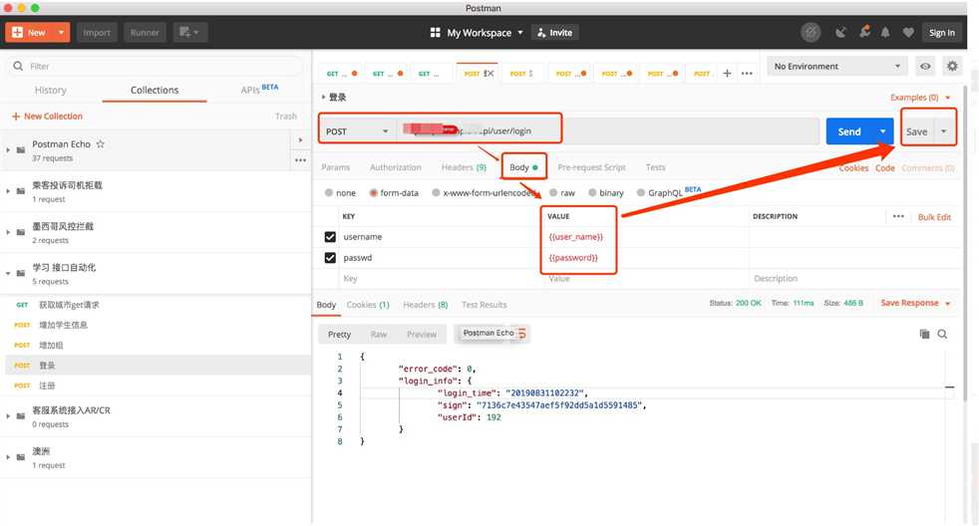The image size is (979, 526).
Task: Open new window icon button in toolbar
Action: click(188, 33)
